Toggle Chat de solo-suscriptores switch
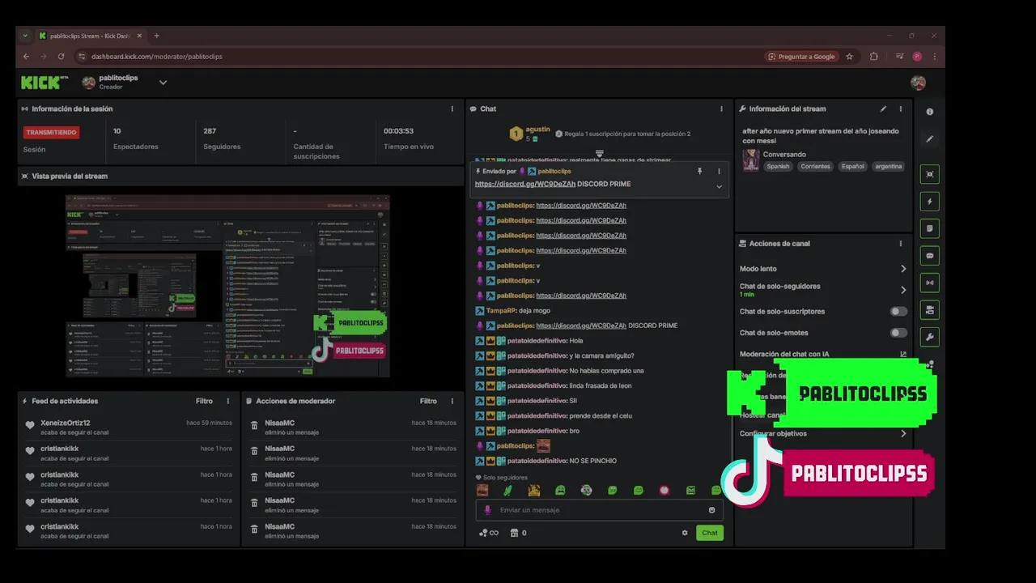1036x583 pixels. 898,312
